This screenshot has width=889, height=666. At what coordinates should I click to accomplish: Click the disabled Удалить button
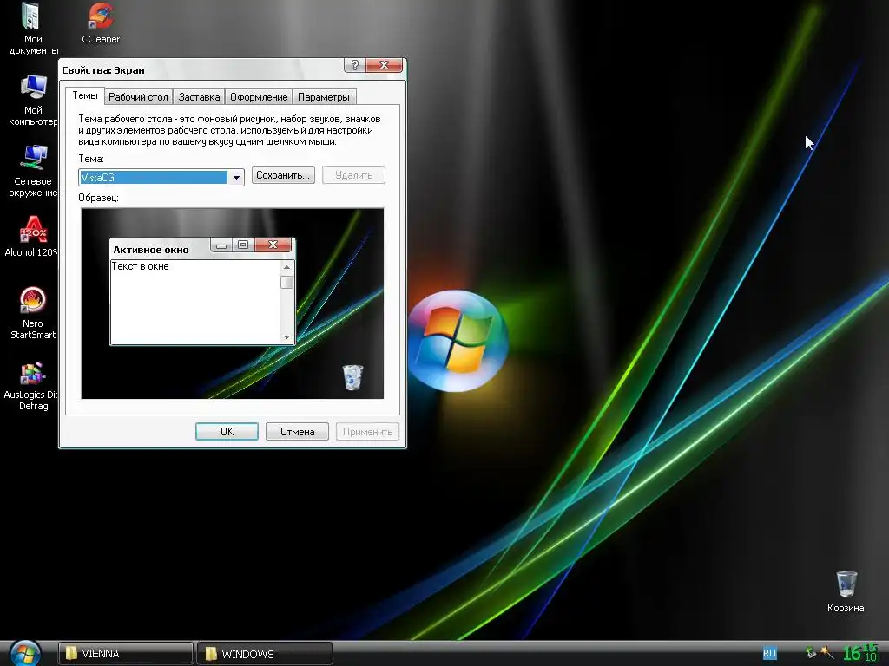[354, 175]
